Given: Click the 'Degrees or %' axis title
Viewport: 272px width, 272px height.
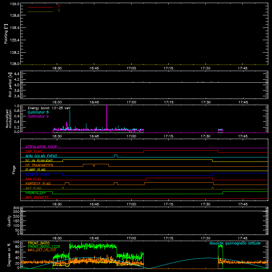Looking at the screenshot, I should [9, 255].
